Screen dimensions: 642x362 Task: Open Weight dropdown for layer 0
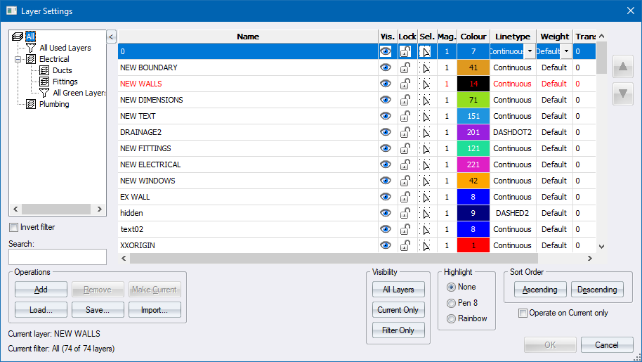pos(565,51)
